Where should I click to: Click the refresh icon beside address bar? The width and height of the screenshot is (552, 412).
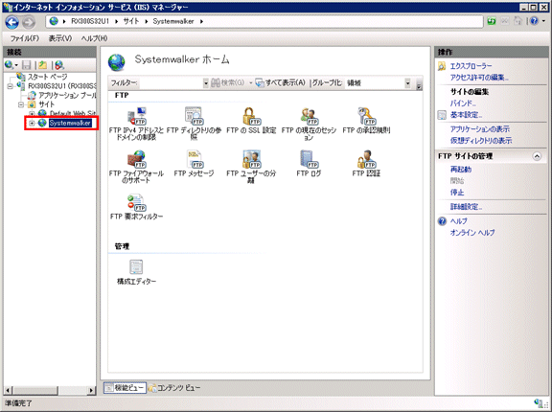coord(492,21)
